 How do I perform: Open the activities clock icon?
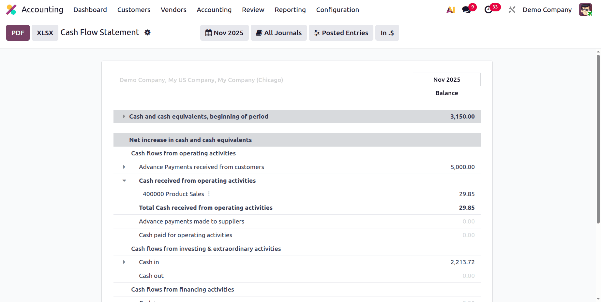pos(488,10)
